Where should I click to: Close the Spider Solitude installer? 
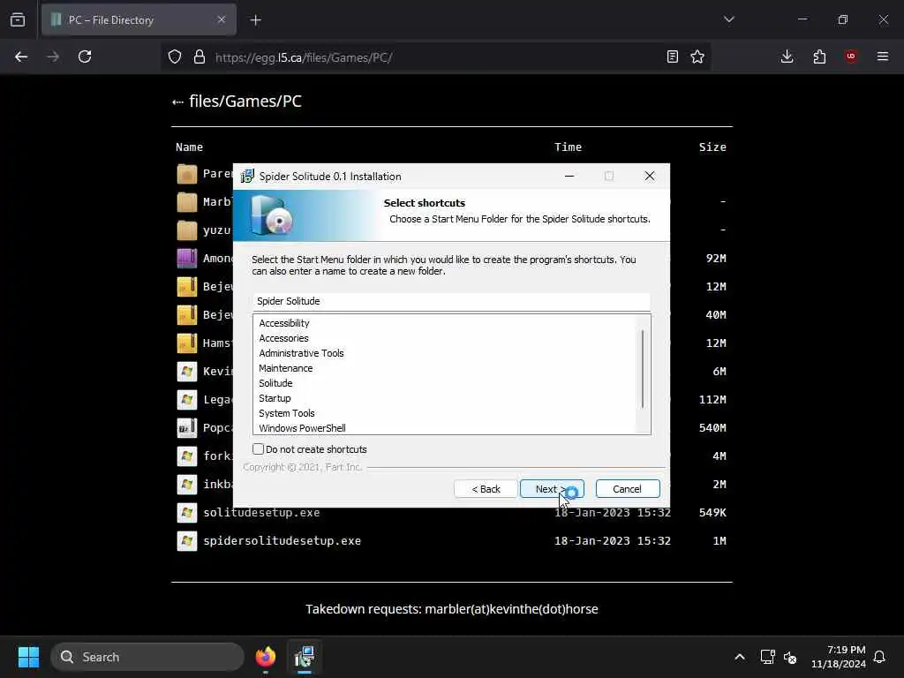pyautogui.click(x=650, y=176)
